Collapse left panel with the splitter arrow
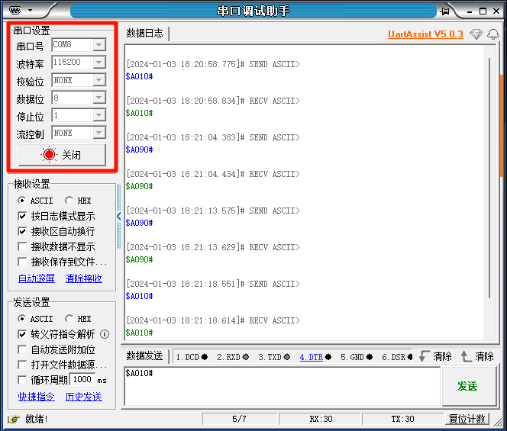This screenshot has height=431, width=507. (118, 216)
